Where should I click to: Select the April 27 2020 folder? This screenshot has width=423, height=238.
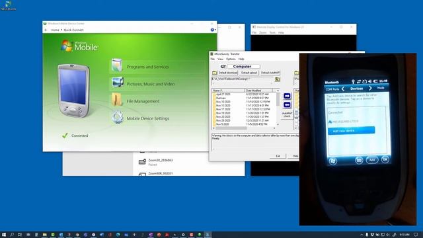tap(223, 95)
